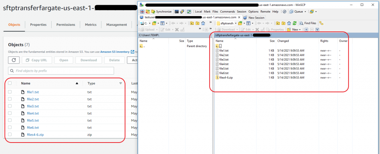Refresh the remote directory with green arrows icon
380x154 pixels.
click(294, 23)
